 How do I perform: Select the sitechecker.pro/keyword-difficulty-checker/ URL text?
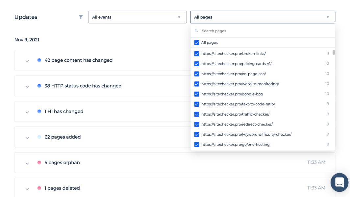246,134
